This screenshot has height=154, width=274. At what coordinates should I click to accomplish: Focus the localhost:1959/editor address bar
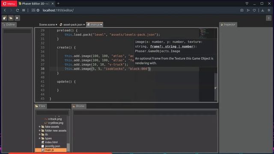[x=58, y=10]
